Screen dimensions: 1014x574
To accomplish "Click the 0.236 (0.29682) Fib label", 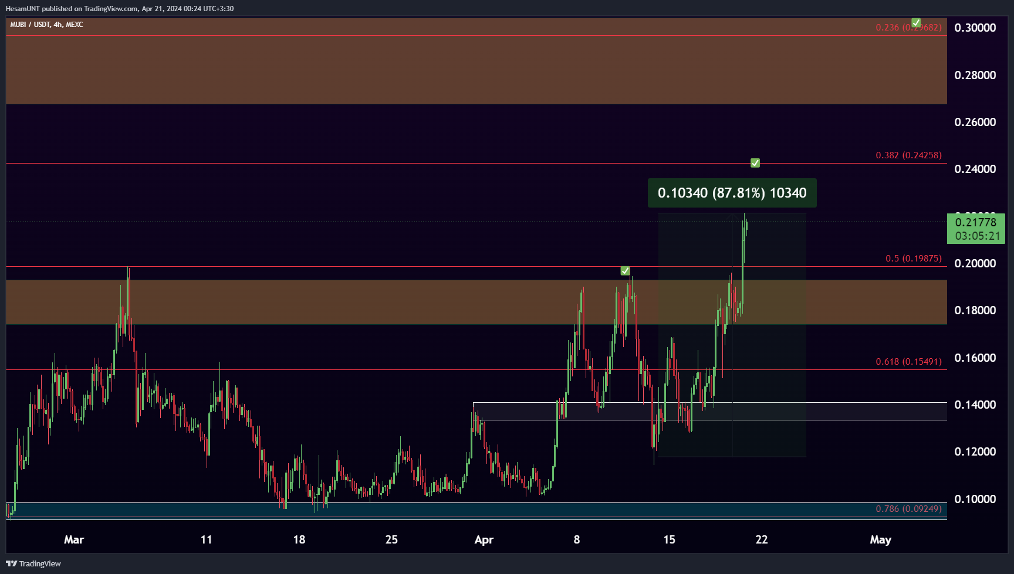I will coord(908,28).
